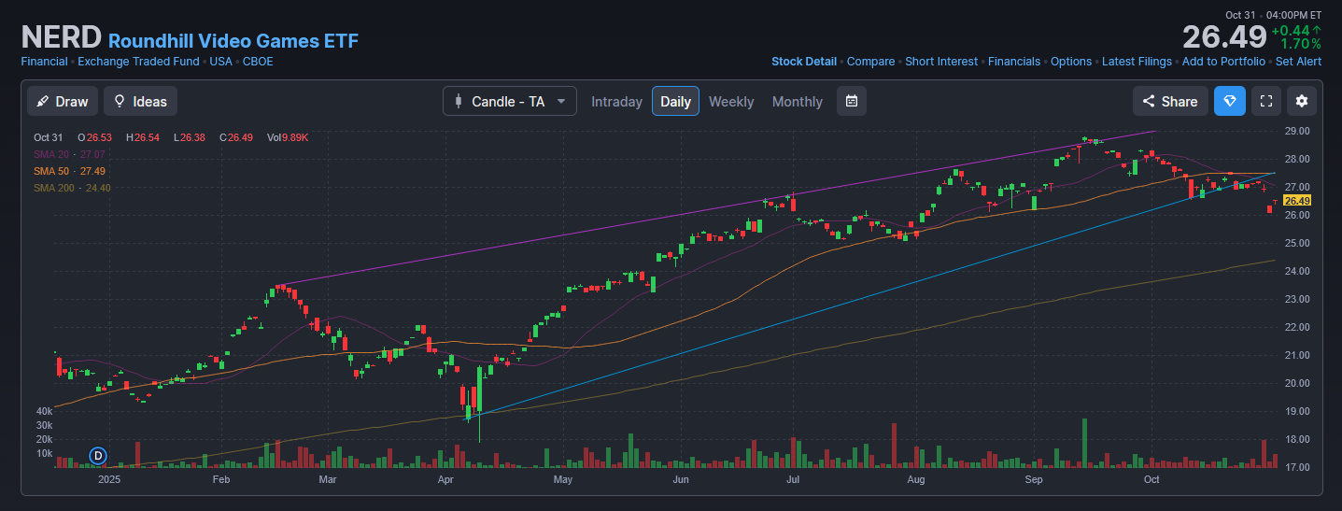Click the NERD ticker symbol
Viewport: 1342px width, 511px height.
point(61,38)
